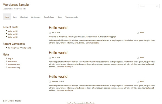This screenshot has height=104, width=162.
Task: Navigate to My Account
Action: click(x=36, y=17)
